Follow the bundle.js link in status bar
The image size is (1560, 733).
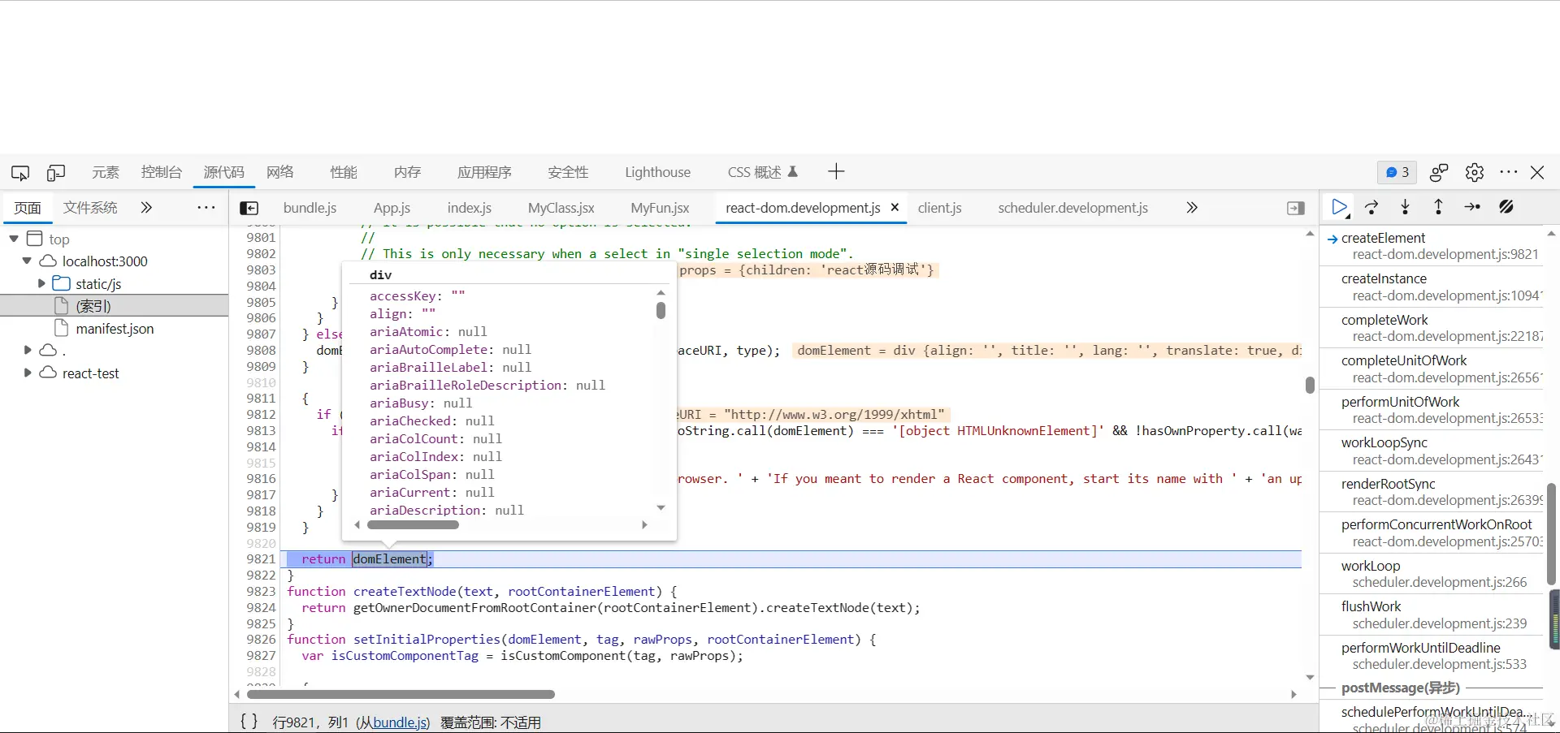pos(400,722)
